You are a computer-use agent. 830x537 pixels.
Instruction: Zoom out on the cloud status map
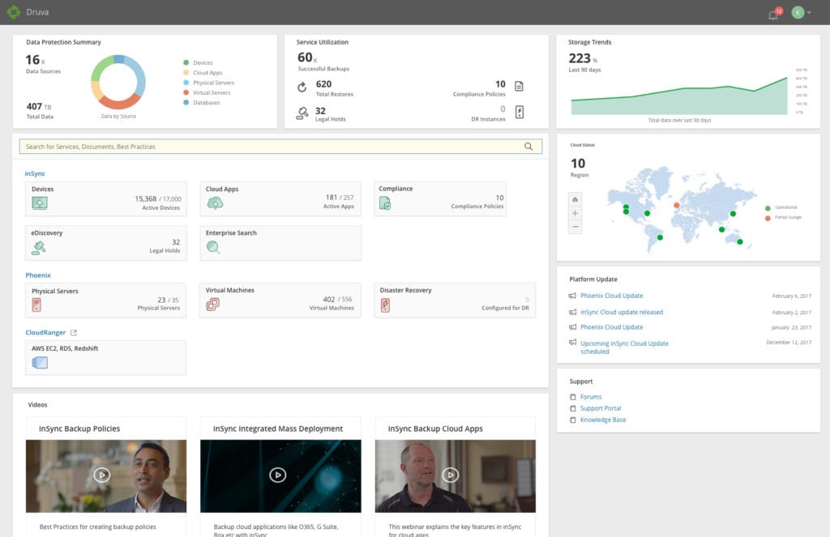575,227
